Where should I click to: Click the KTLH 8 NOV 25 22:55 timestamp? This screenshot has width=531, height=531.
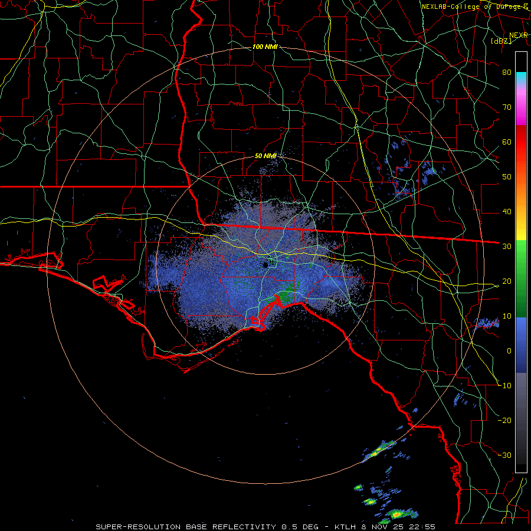(x=385, y=527)
